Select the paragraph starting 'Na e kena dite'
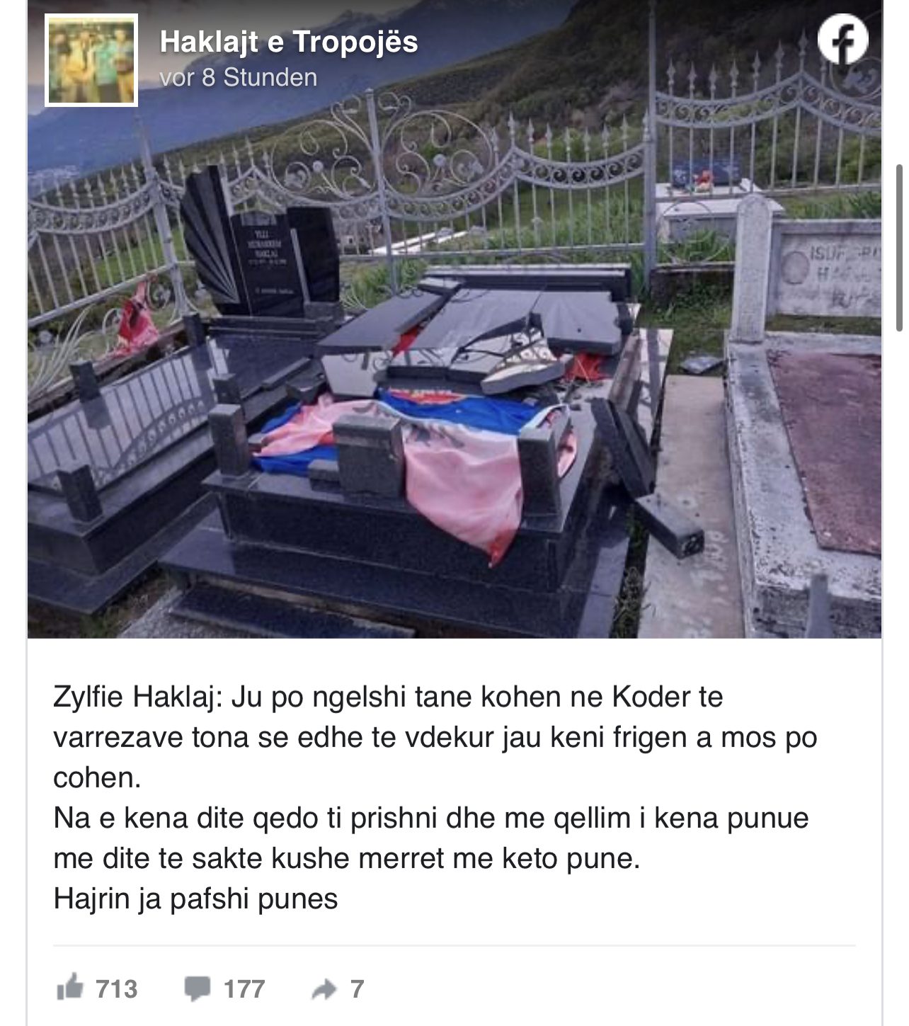Viewport: 909px width, 1026px height. tap(430, 838)
